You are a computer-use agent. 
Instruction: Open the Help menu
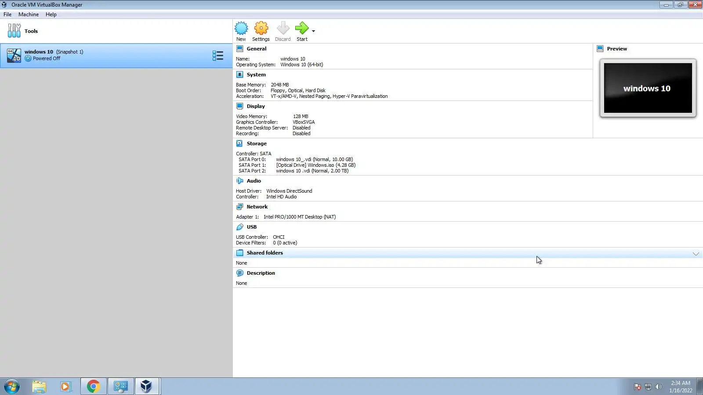pos(51,14)
